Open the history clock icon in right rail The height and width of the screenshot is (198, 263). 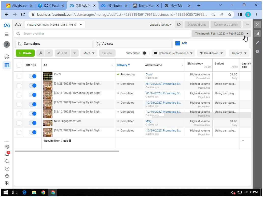pos(257,51)
